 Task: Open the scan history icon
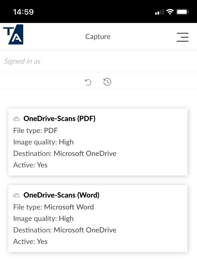click(x=107, y=82)
